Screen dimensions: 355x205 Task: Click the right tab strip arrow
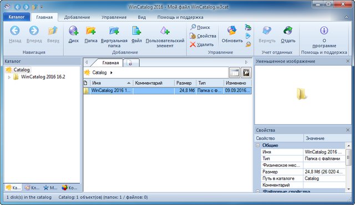(x=246, y=62)
